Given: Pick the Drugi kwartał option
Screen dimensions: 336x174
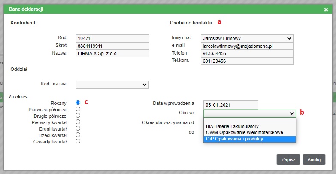Looking at the screenshot, I should point(78,128).
